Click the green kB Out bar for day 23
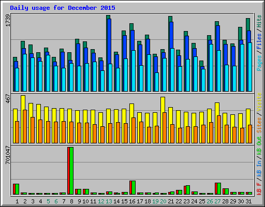Viewport: 265px width, 207px height. [x=188, y=190]
